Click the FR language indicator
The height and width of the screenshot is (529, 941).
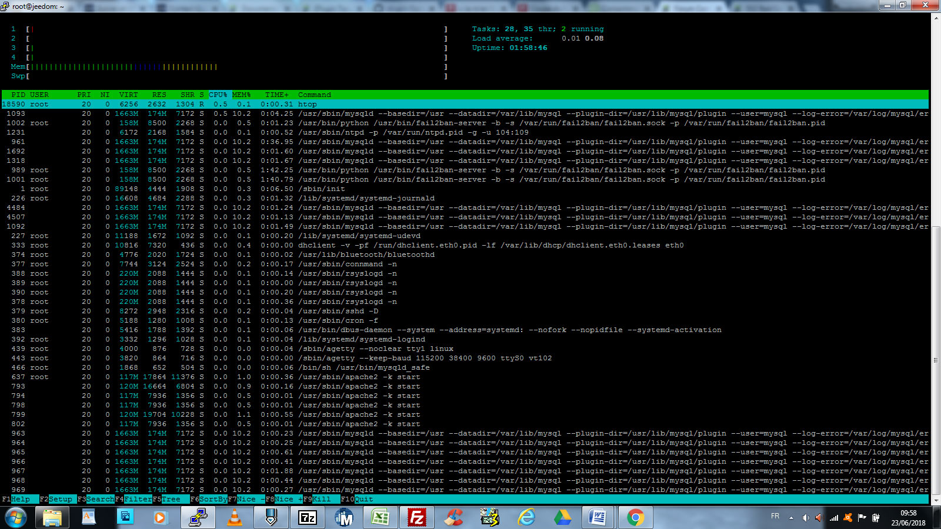coord(775,516)
